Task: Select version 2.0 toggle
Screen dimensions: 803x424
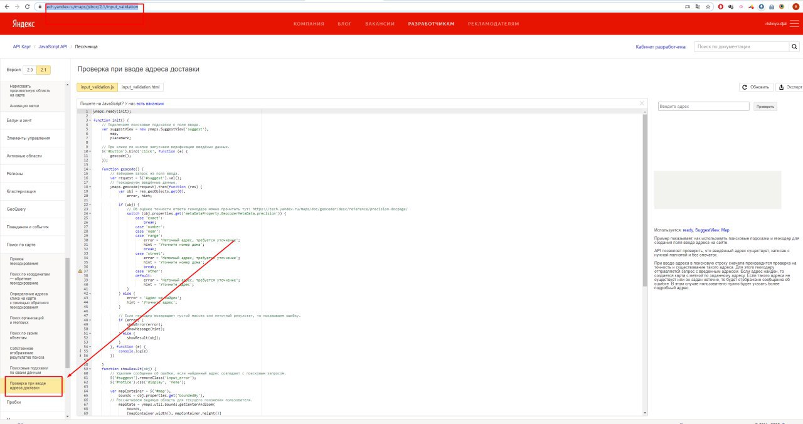Action: 30,70
